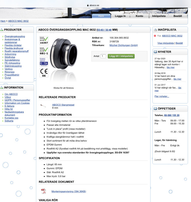191x202 pixels.
Task: Remove ABOCO MAC 0632 with red X icon
Action: [x=155, y=36]
